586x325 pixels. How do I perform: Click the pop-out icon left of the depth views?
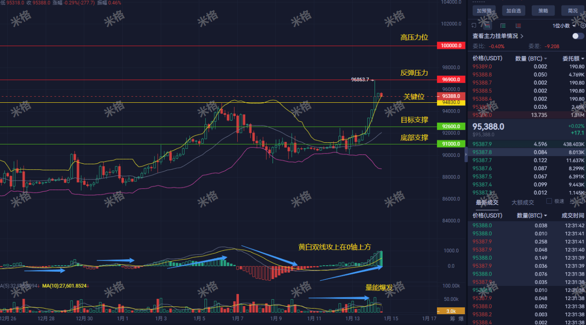(474, 25)
